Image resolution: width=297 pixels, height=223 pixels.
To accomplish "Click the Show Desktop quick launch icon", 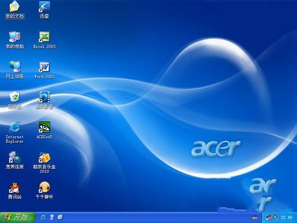I will point(52,218).
